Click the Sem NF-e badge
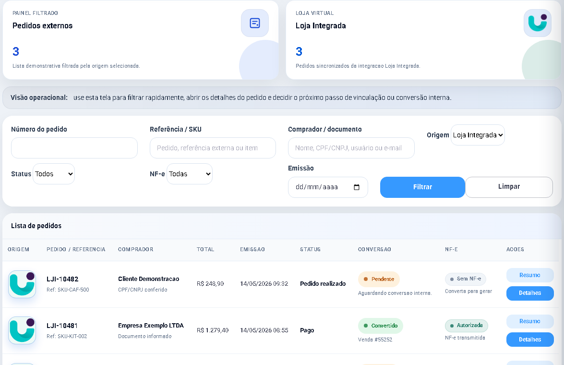The height and width of the screenshot is (365, 564). (x=466, y=279)
